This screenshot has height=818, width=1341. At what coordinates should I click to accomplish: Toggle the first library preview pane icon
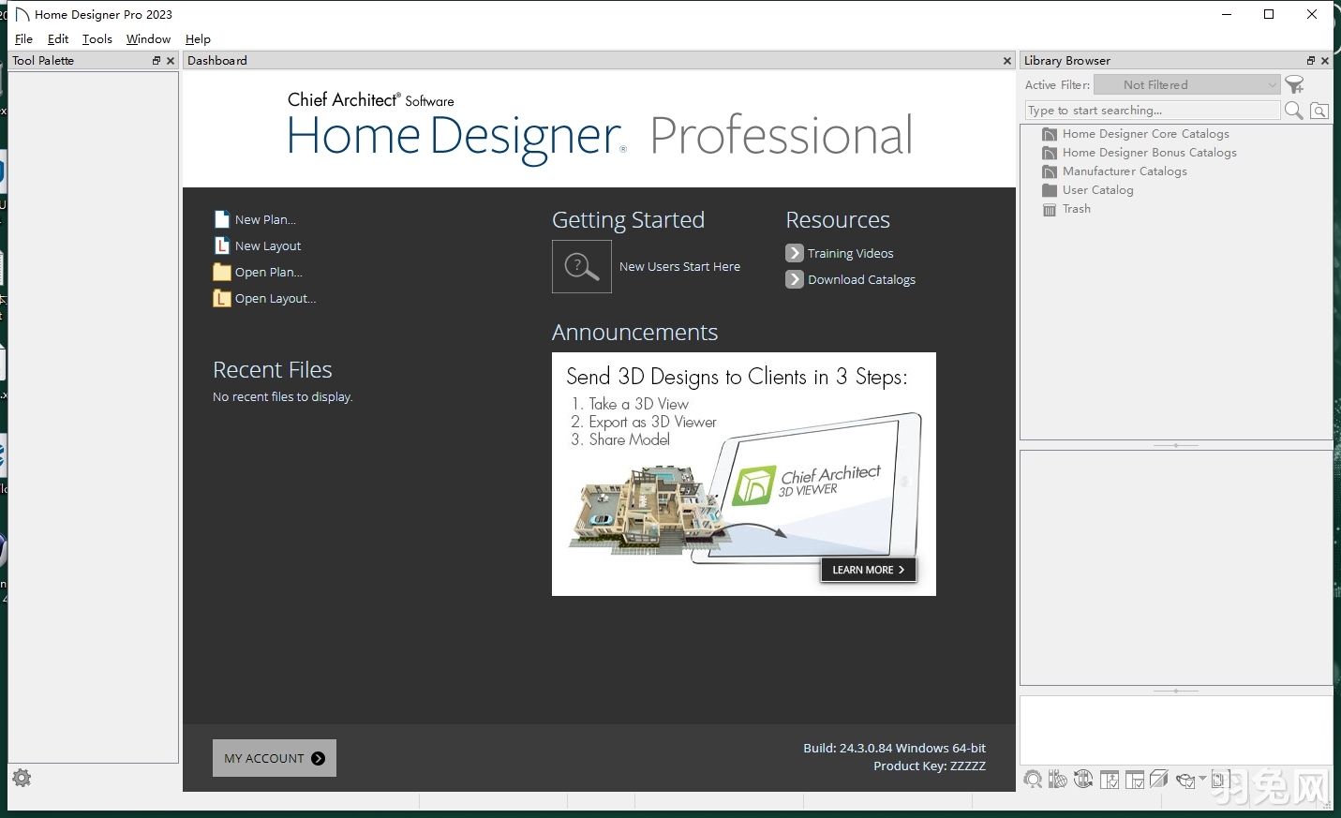click(1110, 780)
